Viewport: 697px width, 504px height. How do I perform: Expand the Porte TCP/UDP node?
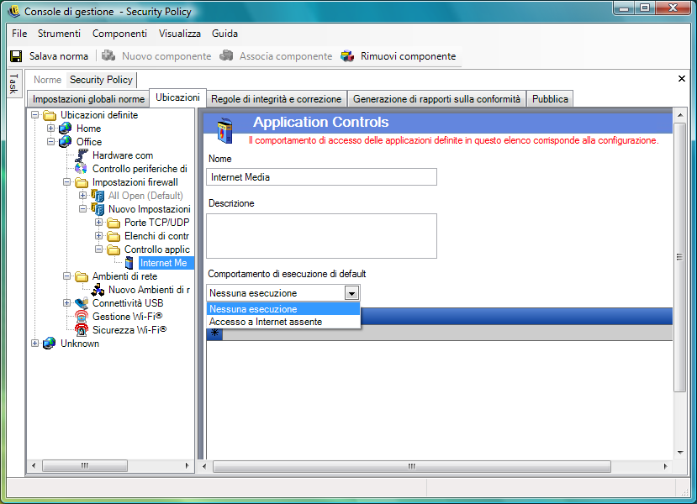pyautogui.click(x=98, y=222)
